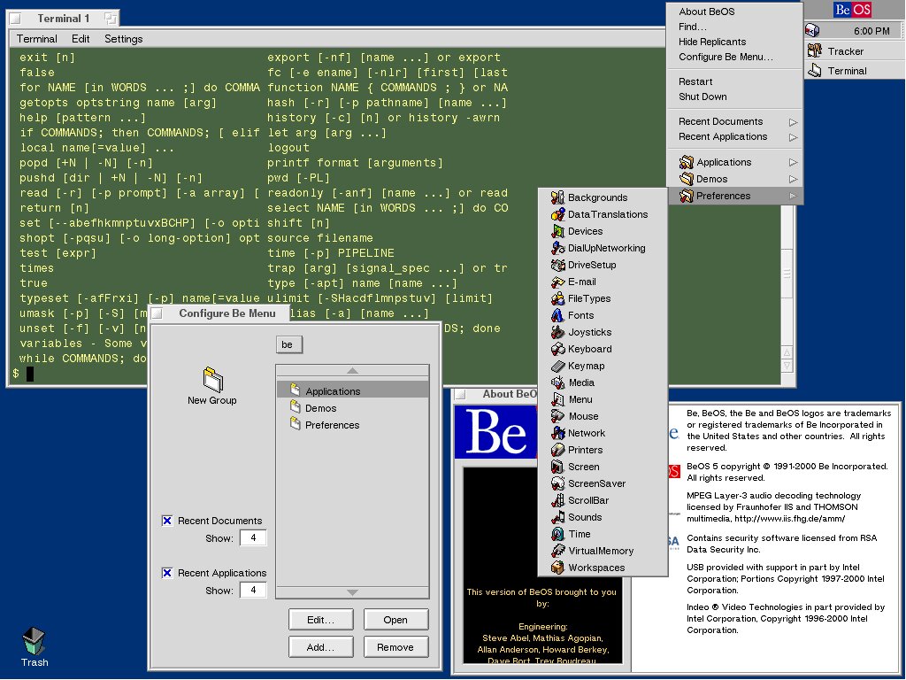Choose Restart from the Be menu
906x680 pixels.
(734, 81)
